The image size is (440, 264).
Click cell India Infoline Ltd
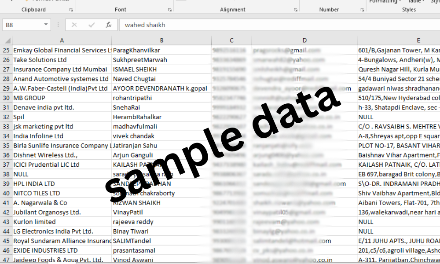click(x=62, y=136)
